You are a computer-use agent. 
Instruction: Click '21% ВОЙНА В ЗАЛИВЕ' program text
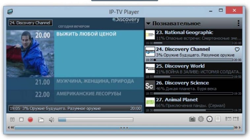(x=199, y=72)
